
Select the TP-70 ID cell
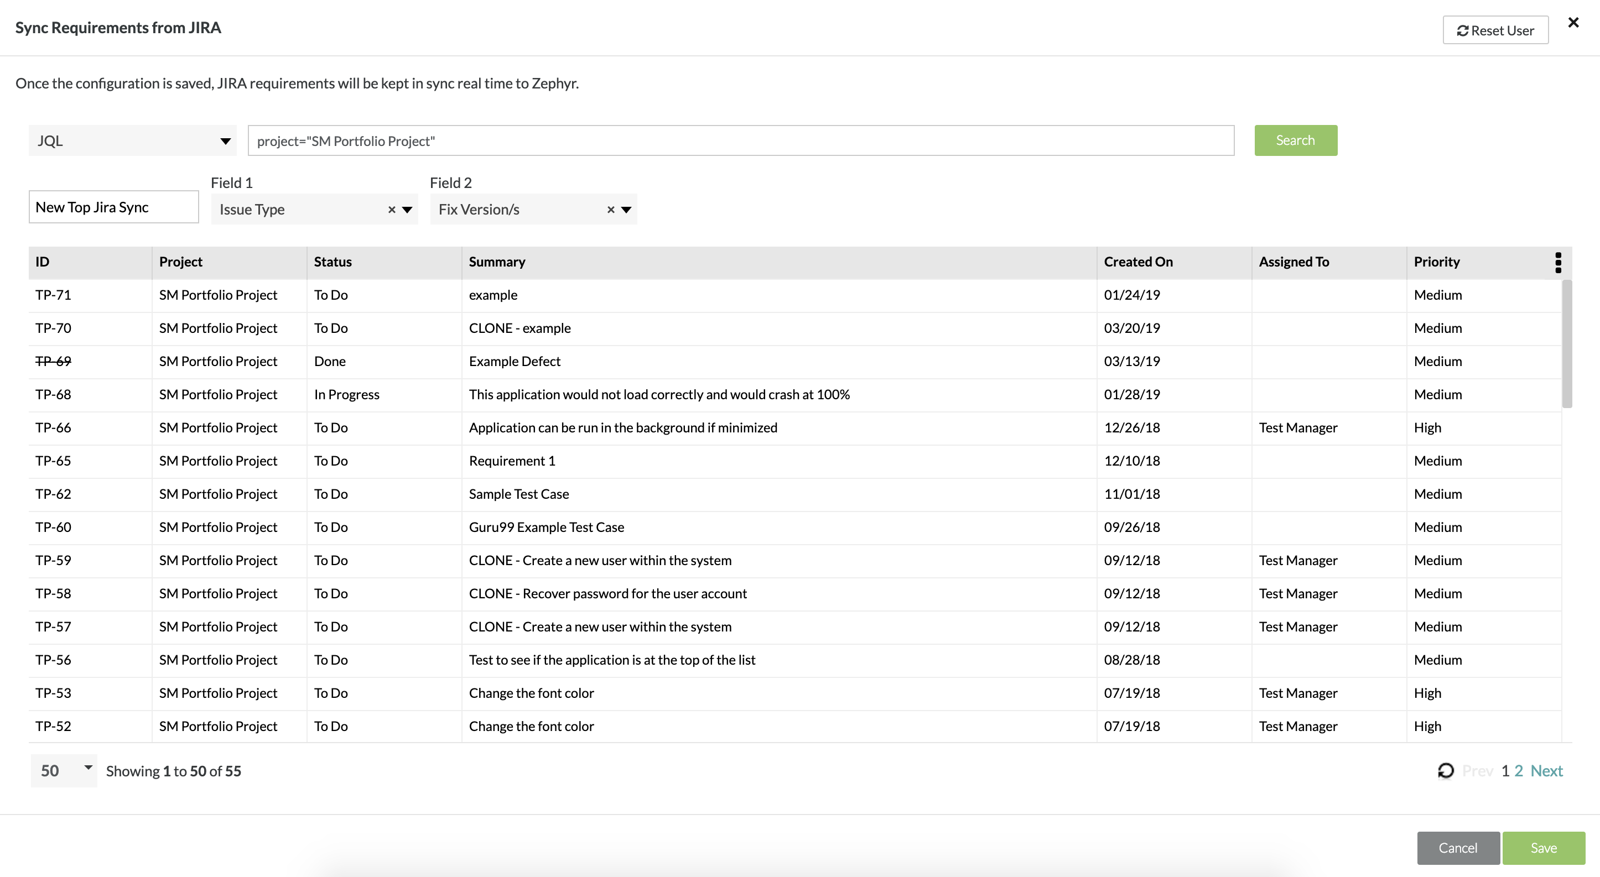click(90, 328)
